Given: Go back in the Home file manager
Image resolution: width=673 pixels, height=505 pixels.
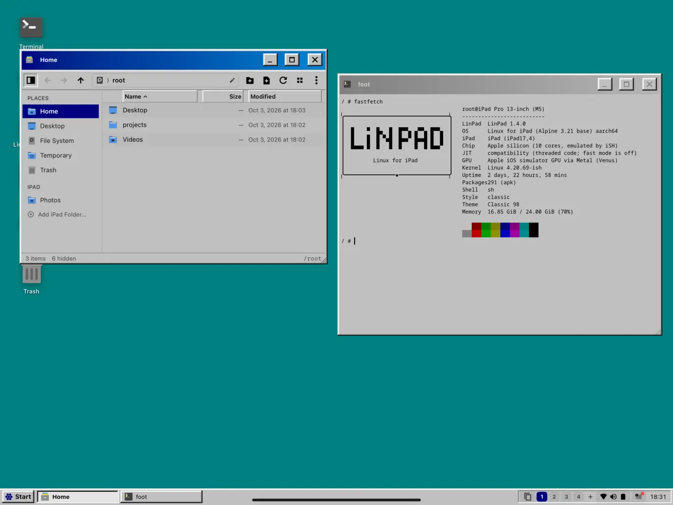Looking at the screenshot, I should point(47,80).
